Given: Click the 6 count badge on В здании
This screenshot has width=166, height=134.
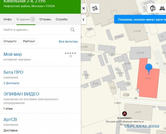Looking at the screenshot, I should tap(33, 19).
